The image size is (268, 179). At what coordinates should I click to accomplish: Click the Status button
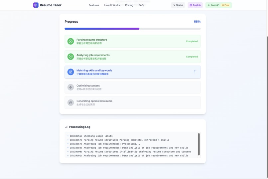tap(178, 5)
